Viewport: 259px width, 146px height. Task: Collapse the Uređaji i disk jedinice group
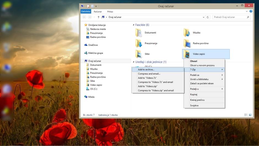(134, 62)
